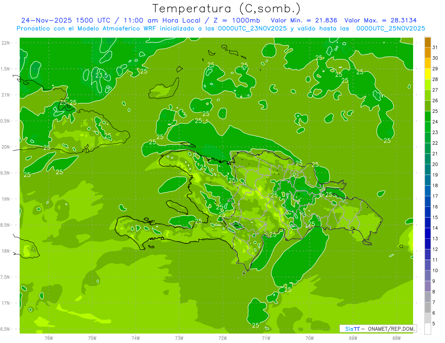The width and height of the screenshot is (445, 343).
Task: Click the purple color bar segment between 8 and 9
Action: [x=428, y=286]
